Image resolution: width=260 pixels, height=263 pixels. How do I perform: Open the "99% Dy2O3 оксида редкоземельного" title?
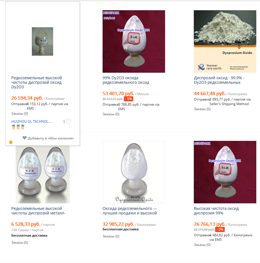click(126, 80)
